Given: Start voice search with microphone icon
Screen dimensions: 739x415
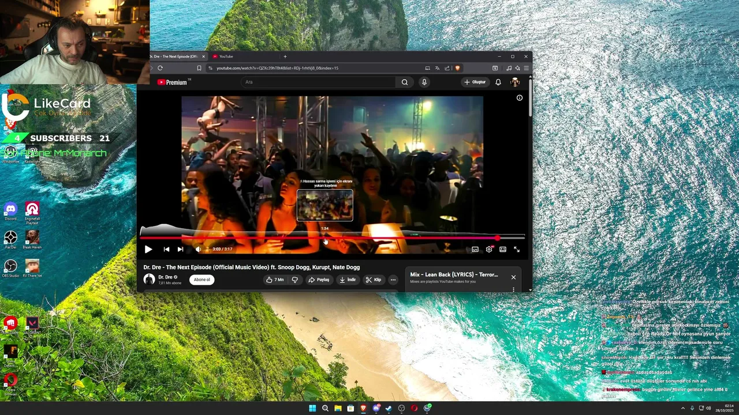Looking at the screenshot, I should coord(424,82).
